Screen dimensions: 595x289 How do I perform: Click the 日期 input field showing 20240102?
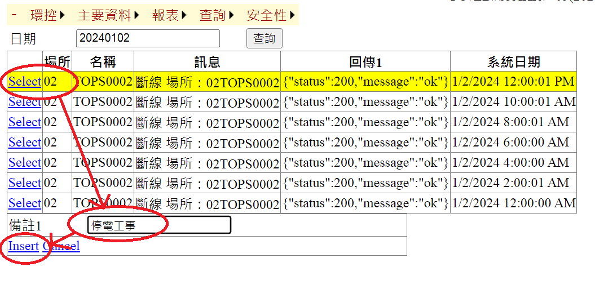click(x=147, y=38)
